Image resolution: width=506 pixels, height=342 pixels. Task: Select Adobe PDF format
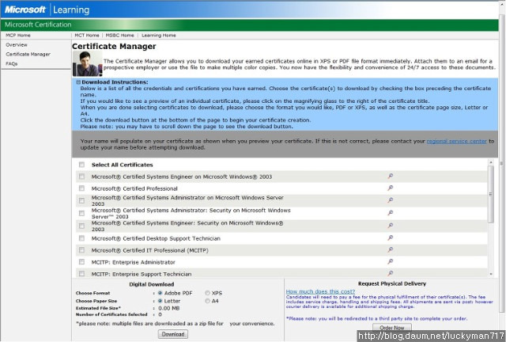pos(160,293)
